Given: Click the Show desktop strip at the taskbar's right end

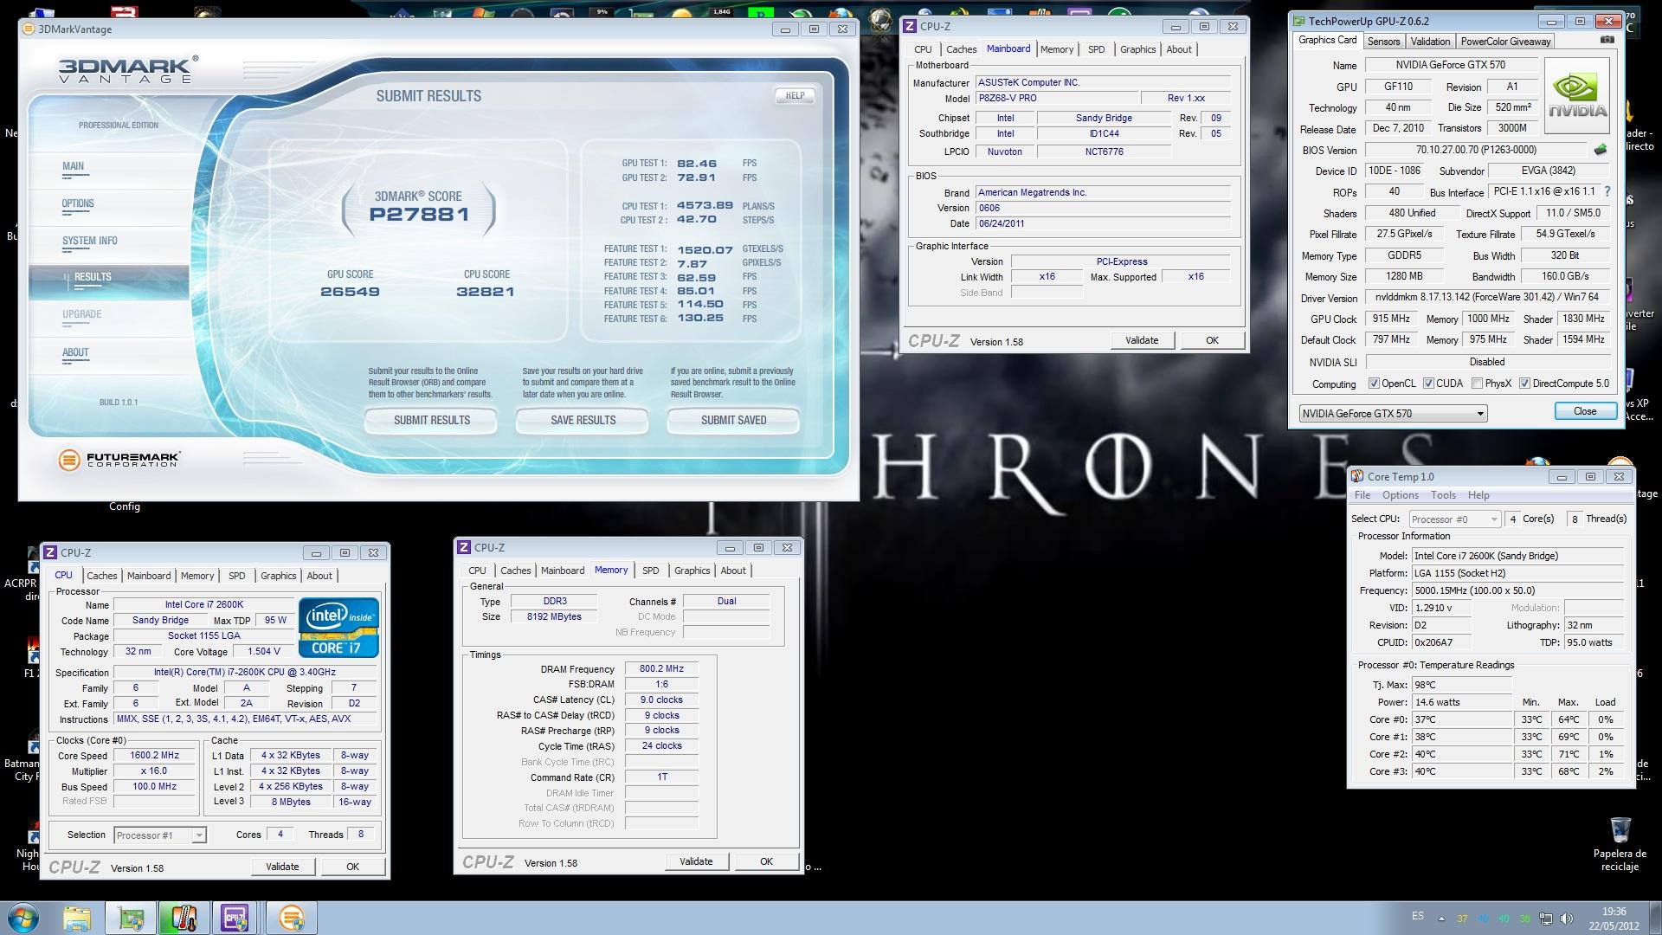Looking at the screenshot, I should pos(1655,918).
